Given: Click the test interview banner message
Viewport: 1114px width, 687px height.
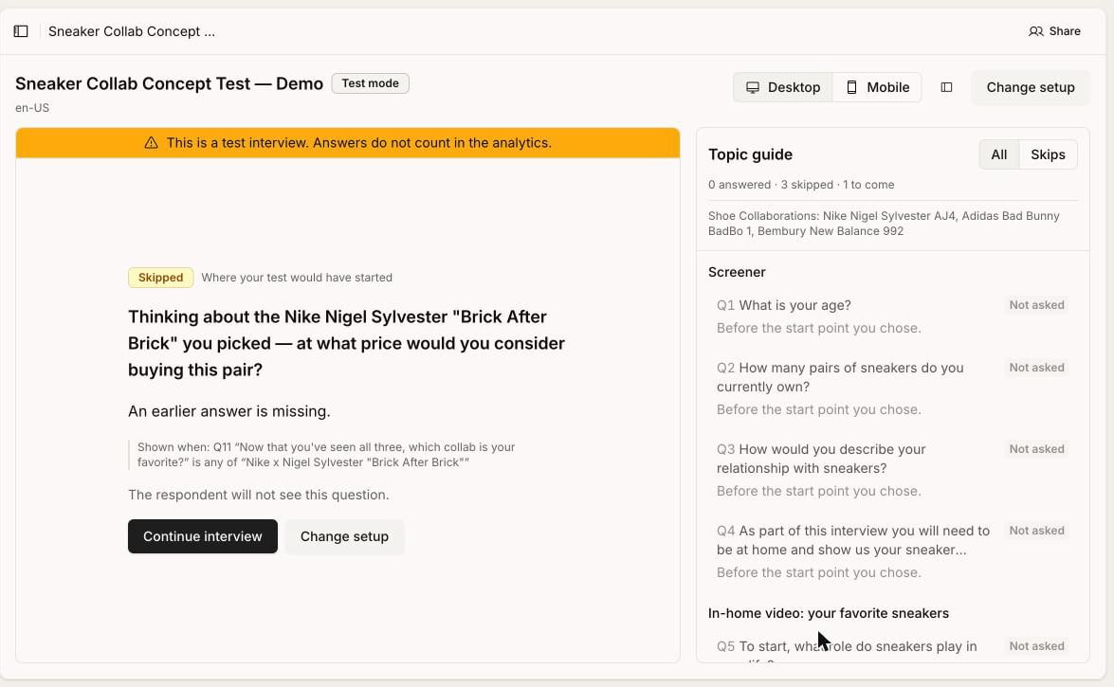Looking at the screenshot, I should pos(358,143).
